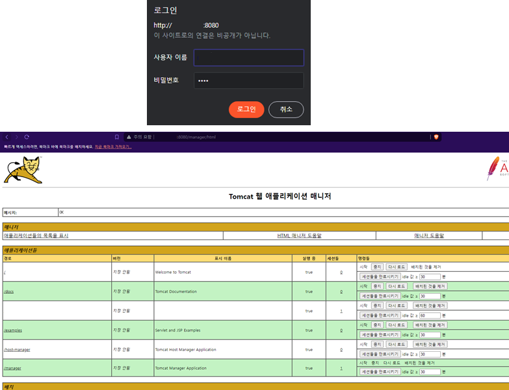The width and height of the screenshot is (509, 390).
Task: Click idle value field in Host Manager Application row
Action: click(x=430, y=354)
